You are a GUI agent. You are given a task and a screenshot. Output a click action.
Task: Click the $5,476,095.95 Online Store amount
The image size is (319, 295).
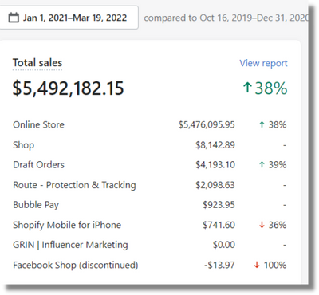[x=207, y=124]
